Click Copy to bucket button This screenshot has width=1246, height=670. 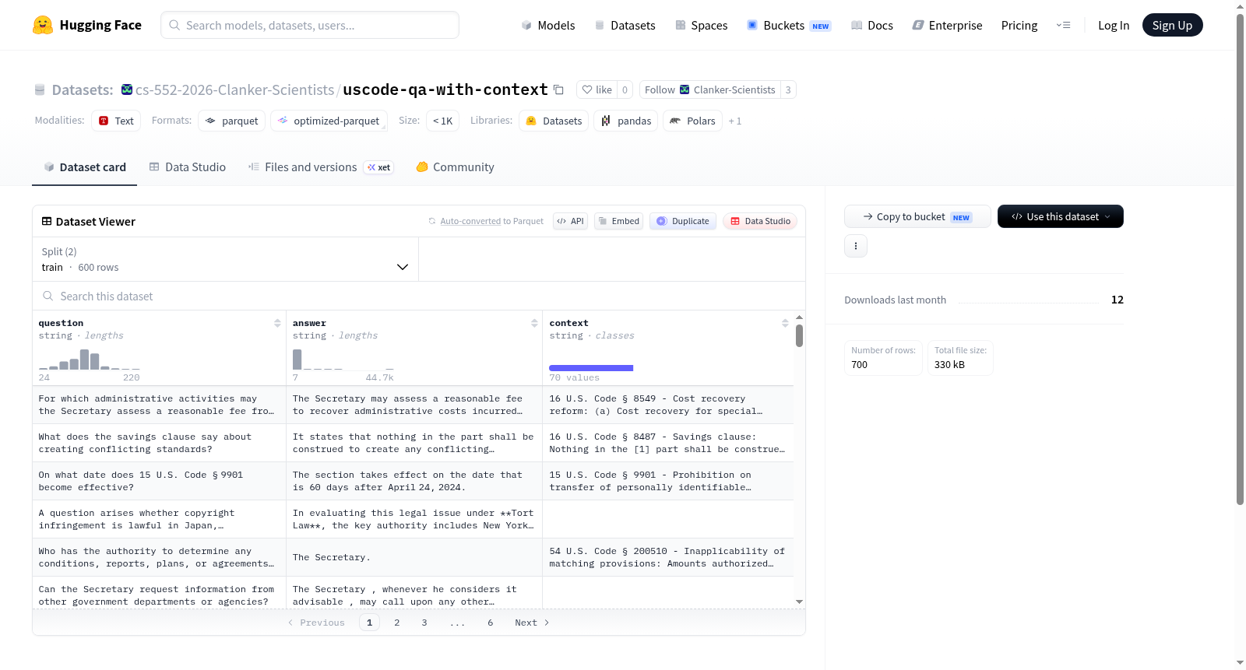pyautogui.click(x=917, y=216)
